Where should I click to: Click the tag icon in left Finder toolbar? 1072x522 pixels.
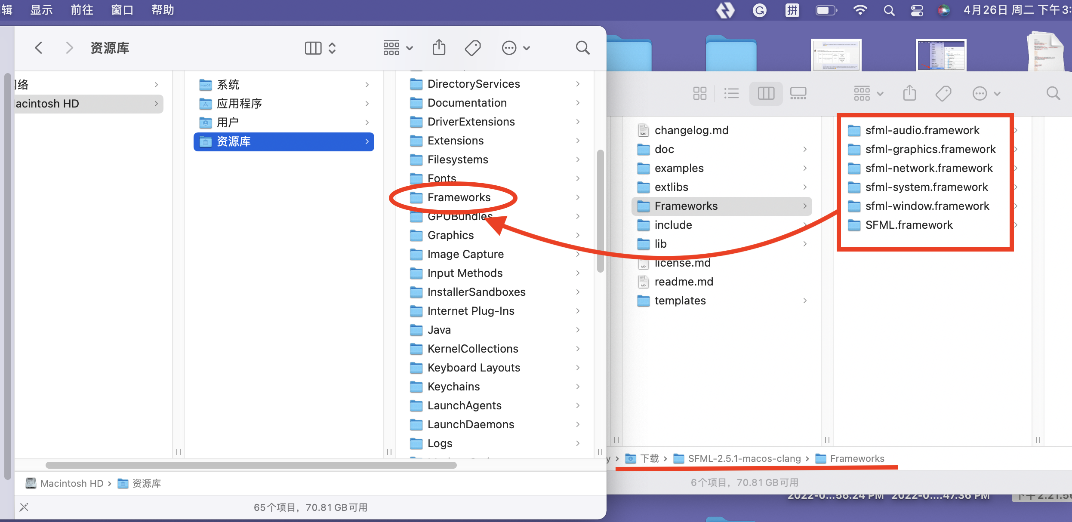[x=473, y=48]
